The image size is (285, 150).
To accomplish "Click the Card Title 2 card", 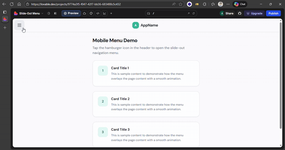I will coord(146,104).
